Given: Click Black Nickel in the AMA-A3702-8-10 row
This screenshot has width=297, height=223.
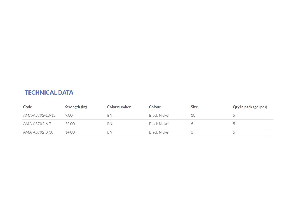Looking at the screenshot, I should coord(159,132).
